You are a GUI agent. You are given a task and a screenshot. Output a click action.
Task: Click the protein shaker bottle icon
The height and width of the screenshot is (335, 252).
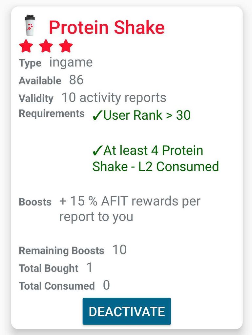(x=30, y=25)
